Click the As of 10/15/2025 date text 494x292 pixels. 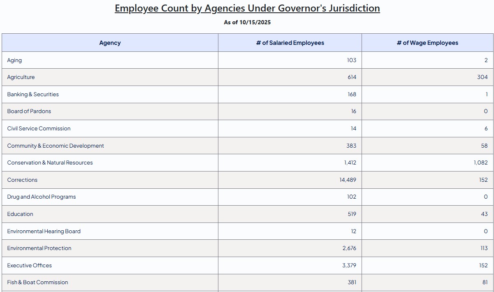[247, 22]
